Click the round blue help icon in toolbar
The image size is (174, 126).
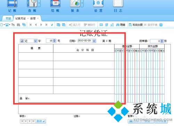(x=161, y=25)
